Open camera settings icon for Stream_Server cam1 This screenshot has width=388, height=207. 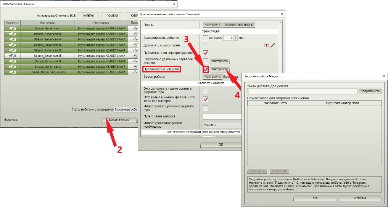point(12,29)
